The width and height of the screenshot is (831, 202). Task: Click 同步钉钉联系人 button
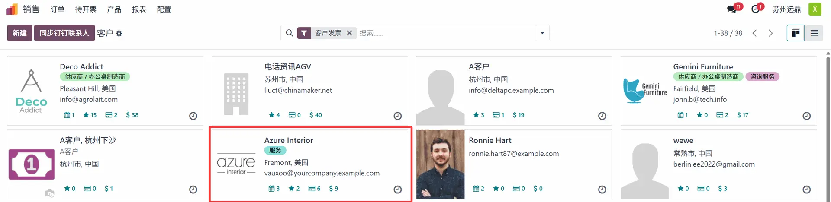tap(64, 33)
